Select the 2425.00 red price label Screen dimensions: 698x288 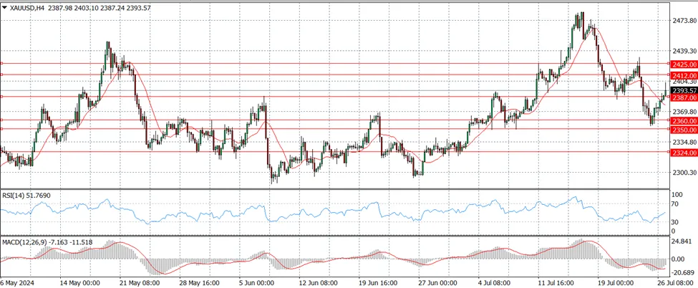click(x=683, y=64)
